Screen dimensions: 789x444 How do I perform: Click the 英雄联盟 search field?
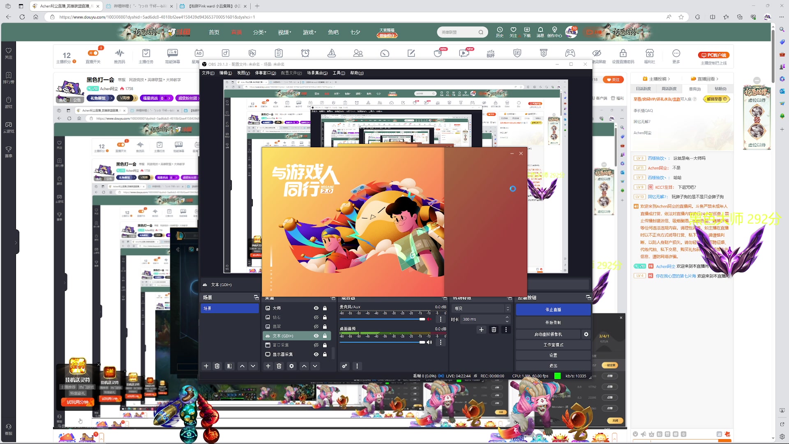coord(458,32)
